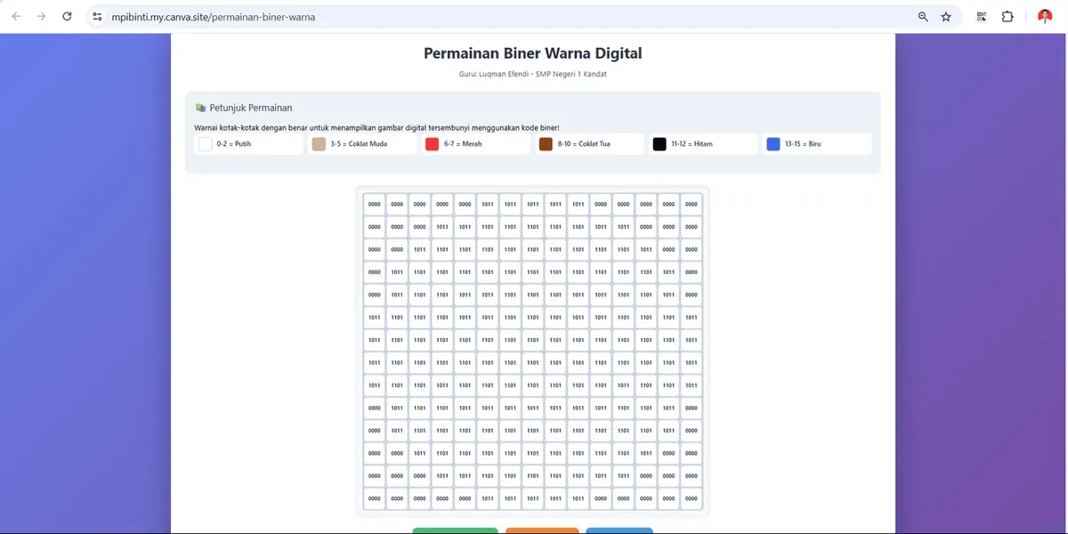Reload the Canva site page
Screen dimensions: 1068x534
pyautogui.click(x=67, y=17)
